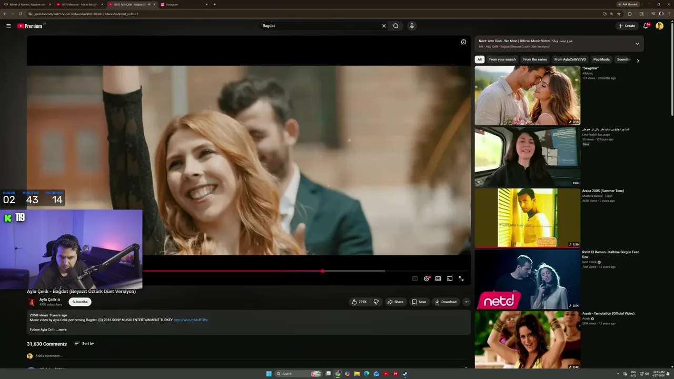
Task: Switch to Mansour browser tab
Action: [x=79, y=4]
